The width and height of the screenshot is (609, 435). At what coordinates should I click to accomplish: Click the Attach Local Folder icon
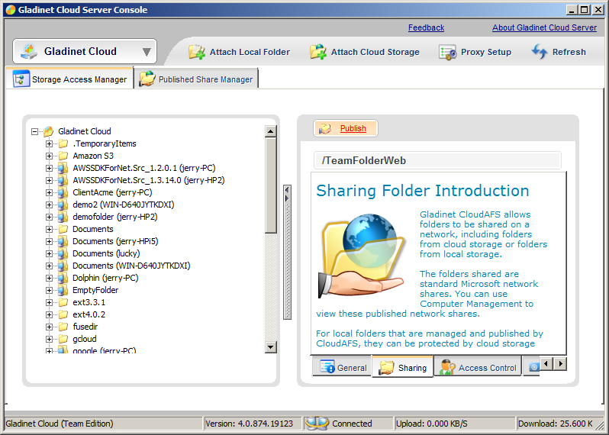[197, 52]
